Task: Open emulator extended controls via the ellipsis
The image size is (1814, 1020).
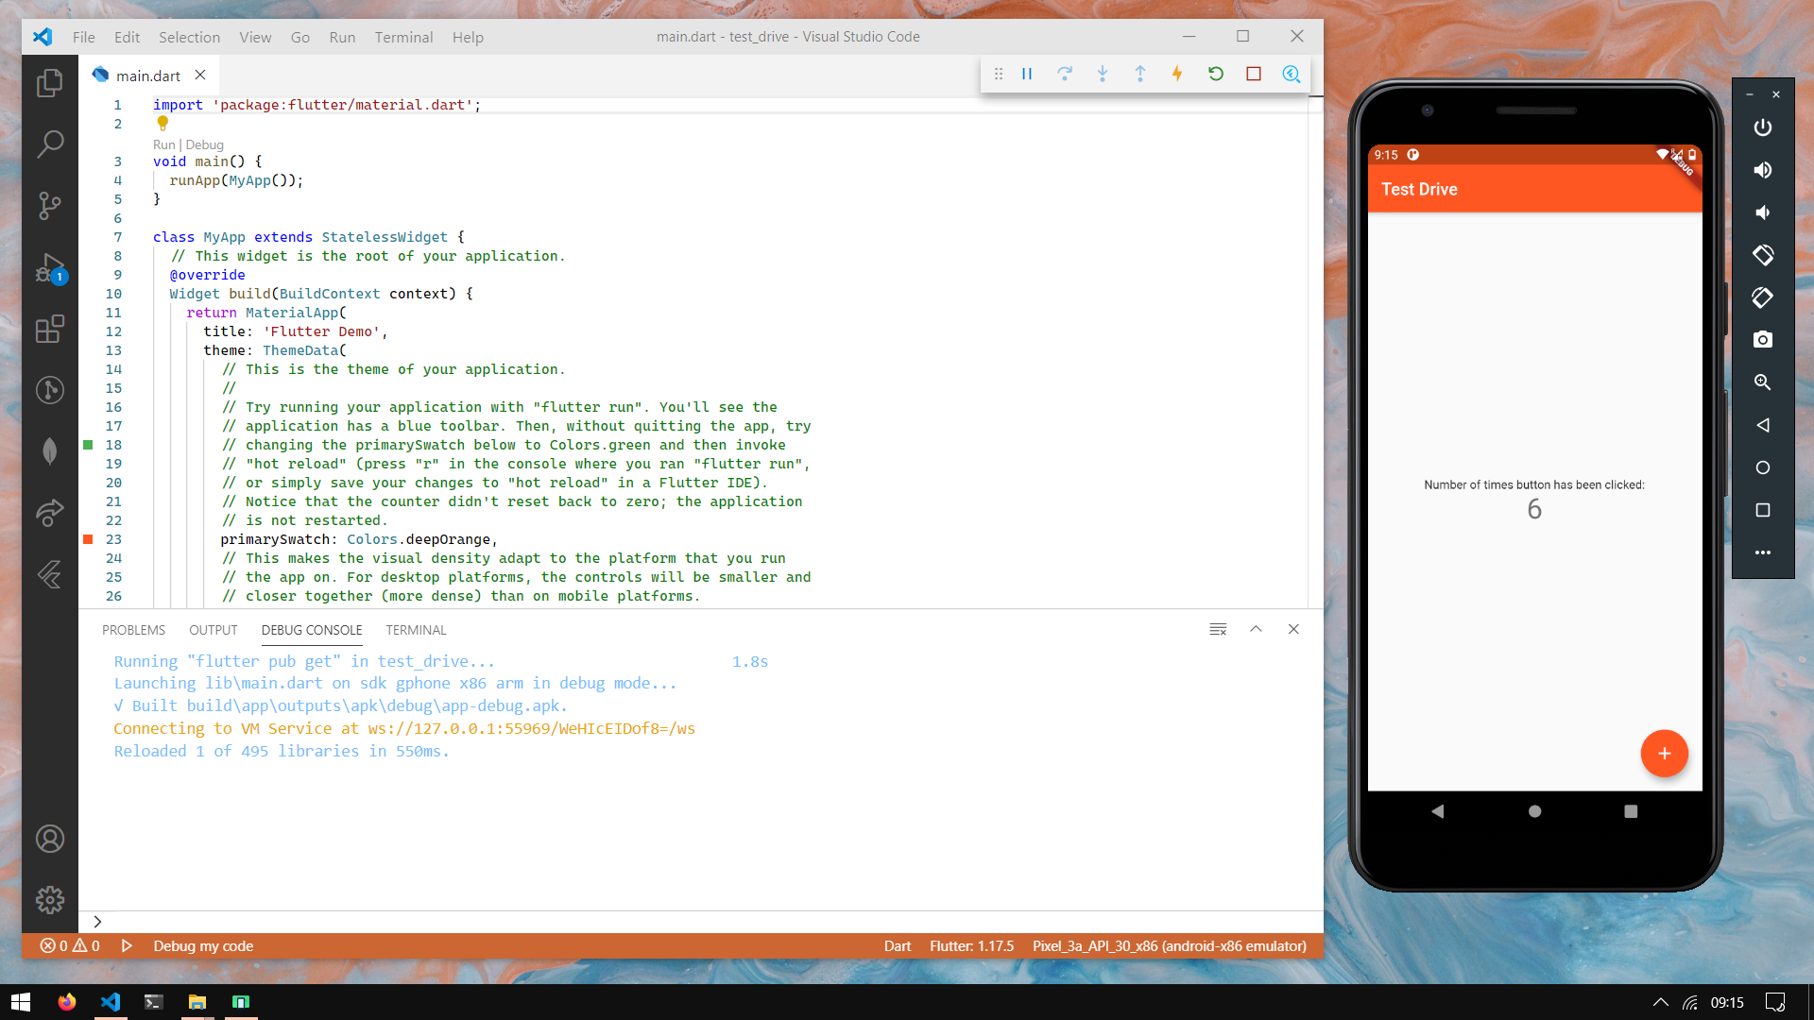Action: tap(1762, 552)
